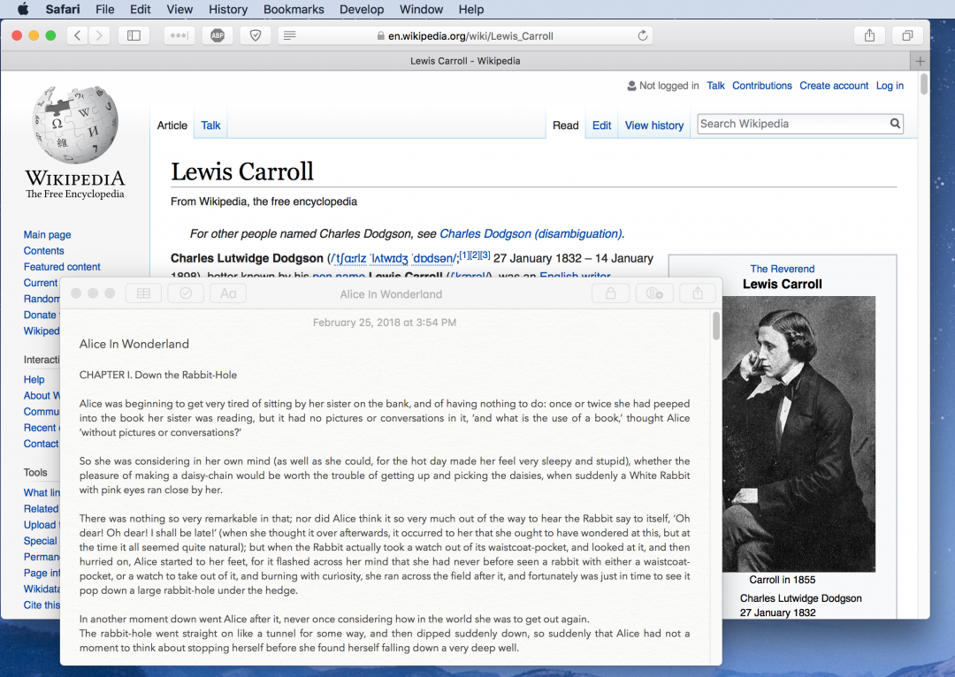Screen dimensions: 955x677
Task: Click the table icon in Notes toolbar
Action: [144, 293]
